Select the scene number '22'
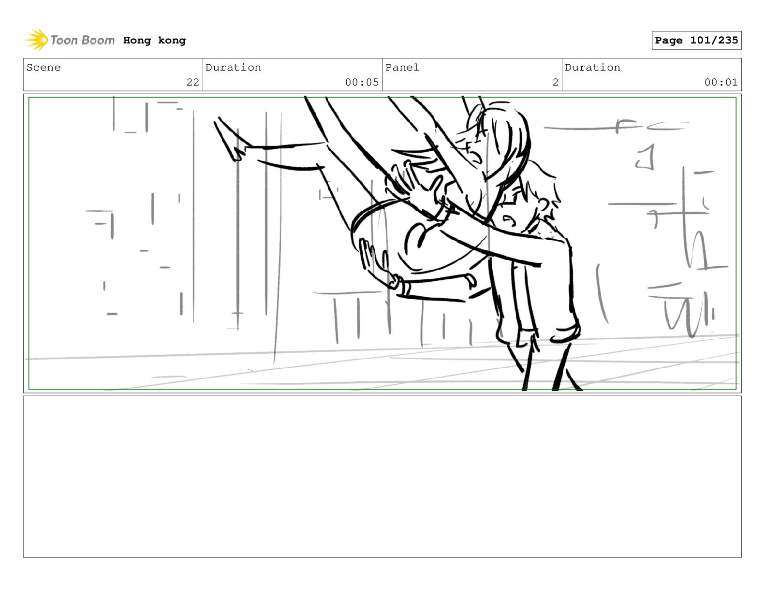 point(193,83)
